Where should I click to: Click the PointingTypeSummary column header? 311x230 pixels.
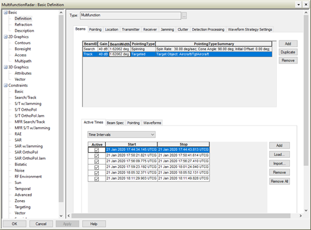point(214,44)
